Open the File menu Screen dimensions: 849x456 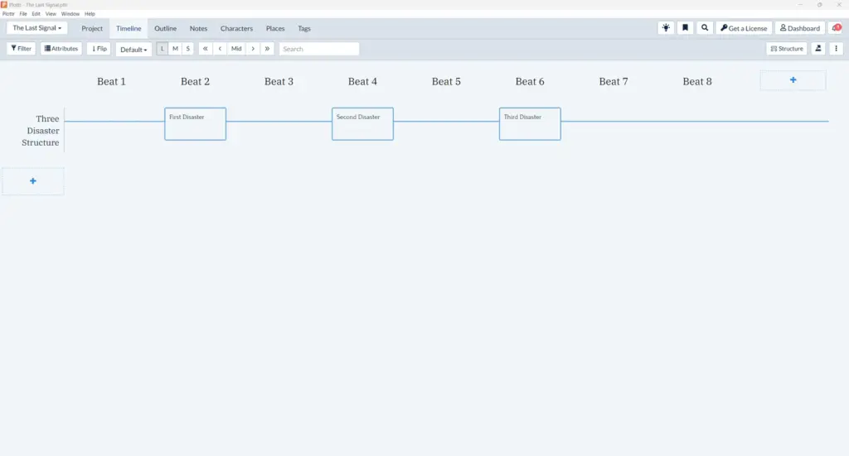[x=23, y=14]
